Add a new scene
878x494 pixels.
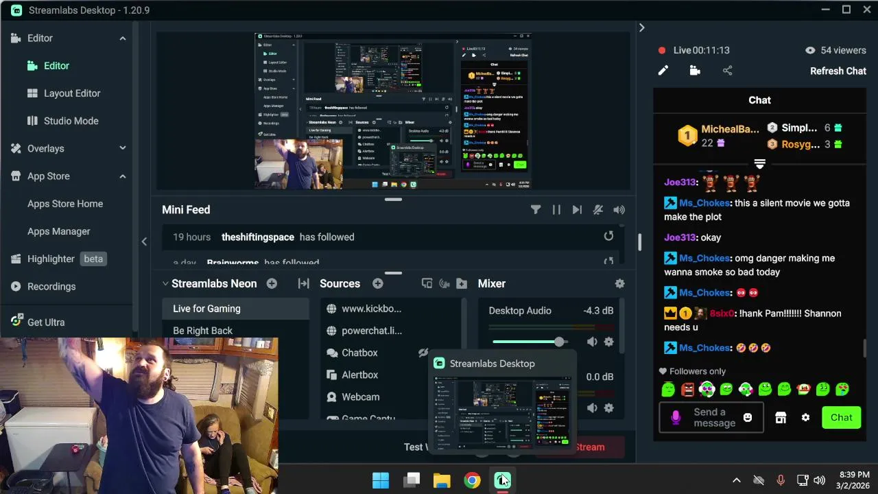(x=272, y=283)
